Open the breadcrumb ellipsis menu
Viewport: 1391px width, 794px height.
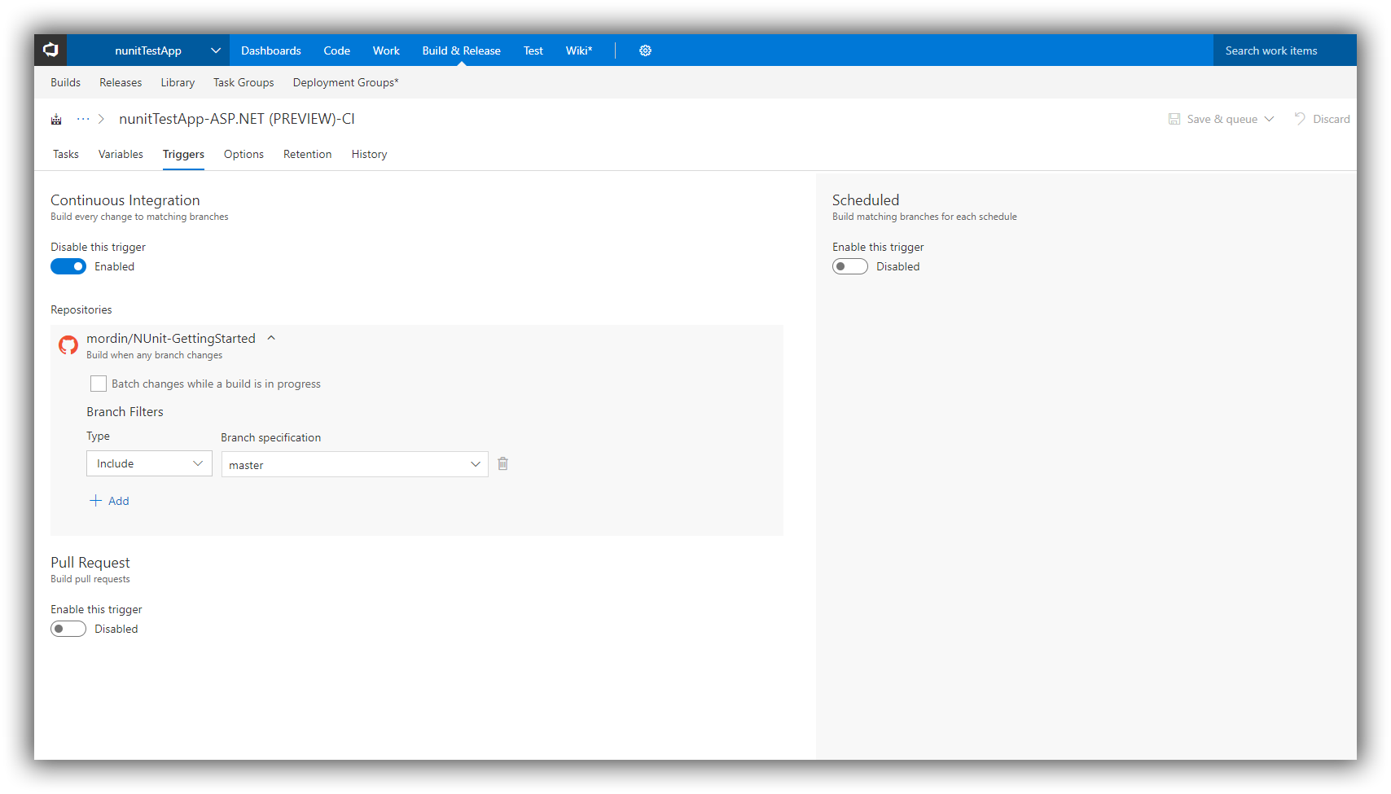pyautogui.click(x=83, y=119)
